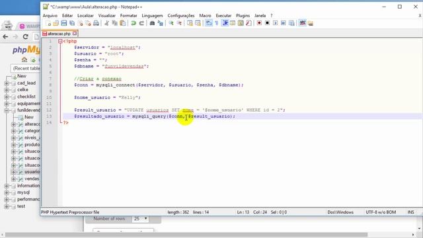
Task: Open the Localizar menu
Action: (x=85, y=16)
